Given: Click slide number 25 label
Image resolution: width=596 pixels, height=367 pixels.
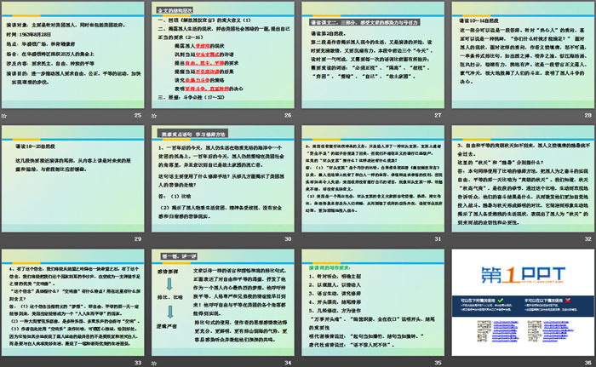Looking at the screenshot, I should point(138,115).
